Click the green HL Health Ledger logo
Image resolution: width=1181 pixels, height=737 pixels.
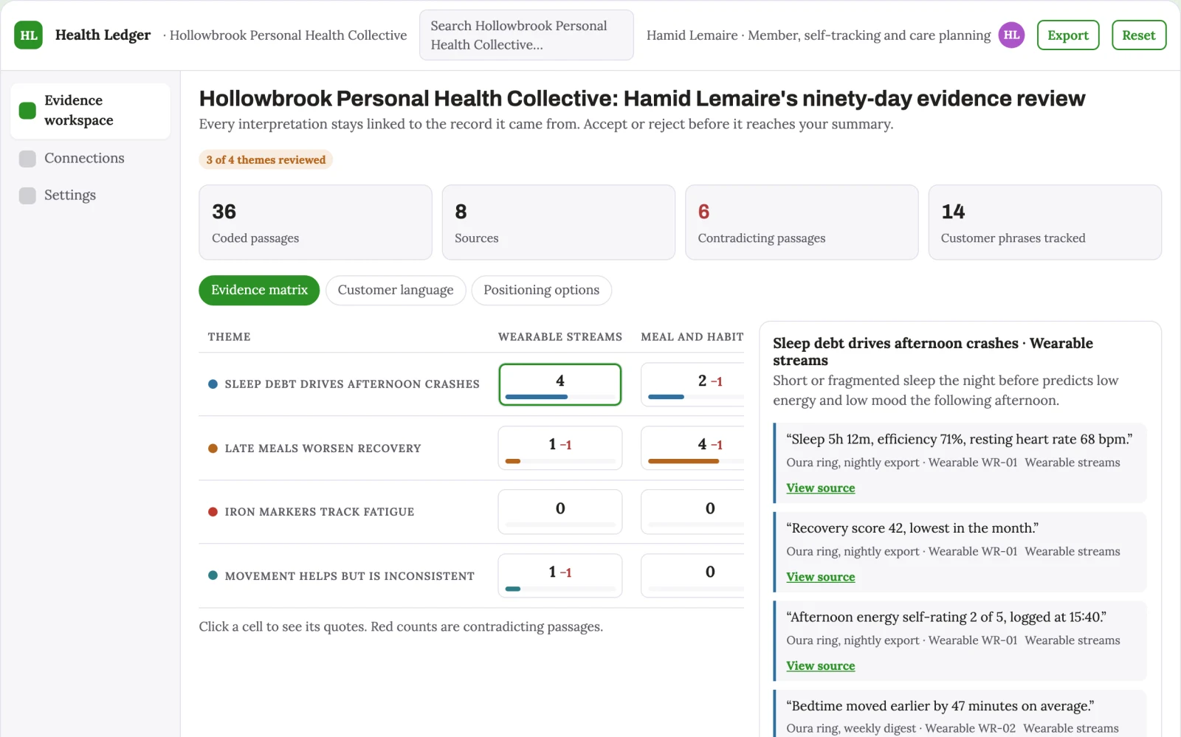pos(28,35)
